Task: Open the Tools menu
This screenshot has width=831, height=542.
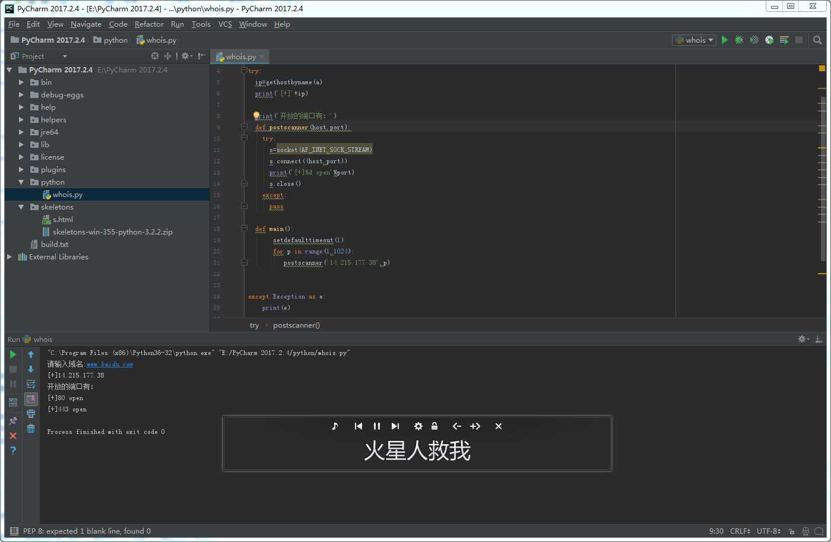Action: pos(201,24)
